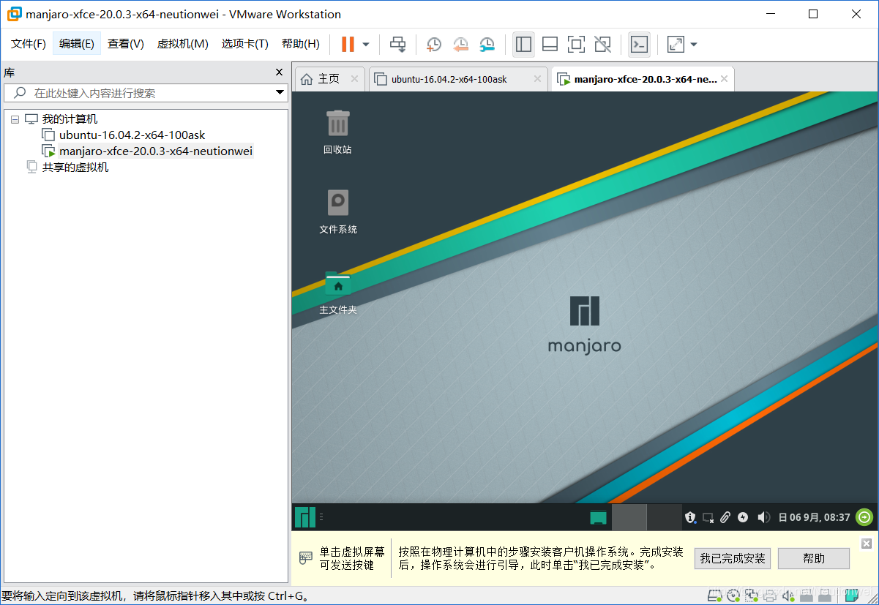Image resolution: width=879 pixels, height=605 pixels.
Task: Click the 帮助 button in install bar
Action: (814, 558)
